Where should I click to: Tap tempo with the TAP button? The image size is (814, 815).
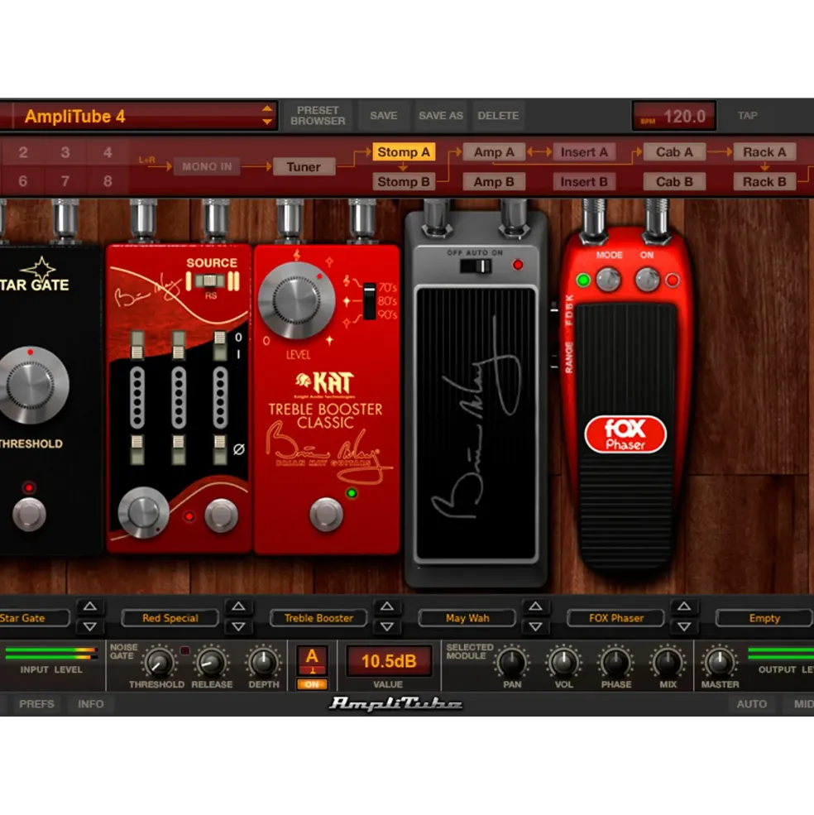tap(747, 115)
